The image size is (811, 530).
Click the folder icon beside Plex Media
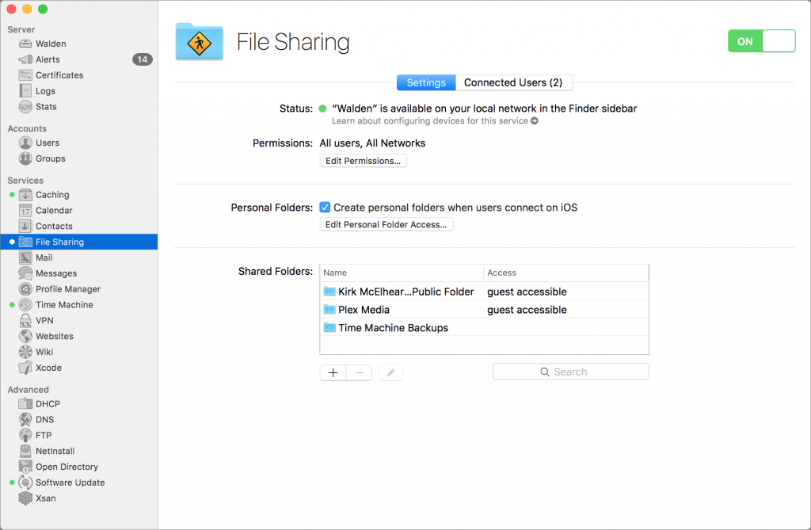(x=329, y=310)
